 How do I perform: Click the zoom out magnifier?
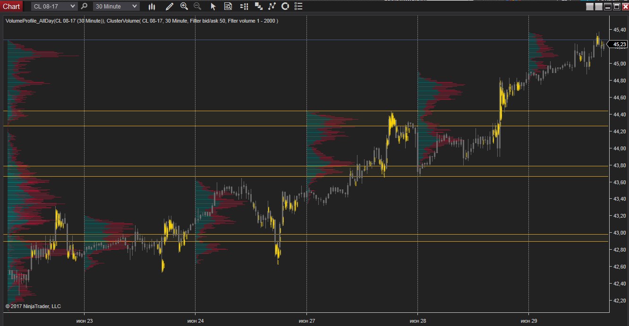[197, 7]
